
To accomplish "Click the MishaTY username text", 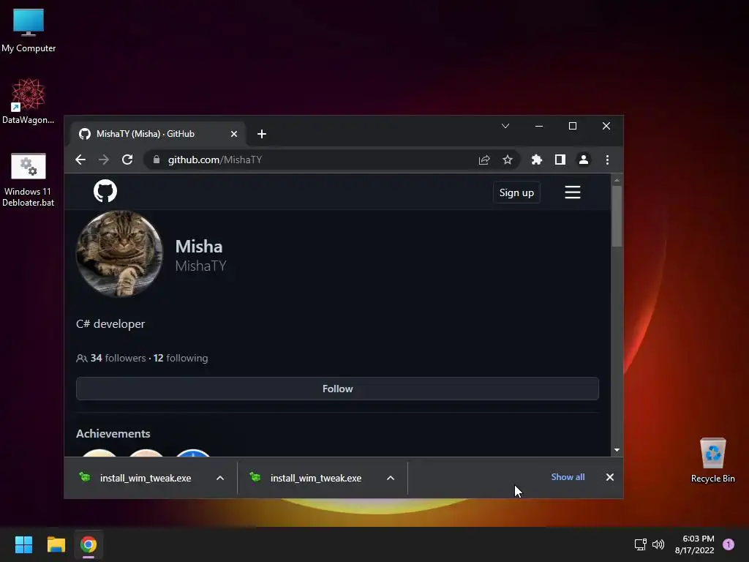I will click(200, 266).
